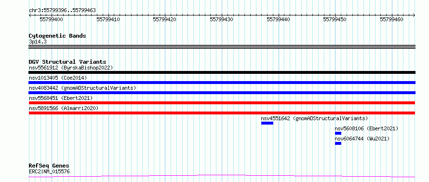Select nsv4083442 (gnomADStructuralVariants) label
Image resolution: width=429 pixels, height=182 pixels.
pos(82,88)
